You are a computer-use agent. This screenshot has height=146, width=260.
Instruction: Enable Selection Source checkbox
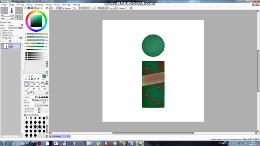click(1, 35)
